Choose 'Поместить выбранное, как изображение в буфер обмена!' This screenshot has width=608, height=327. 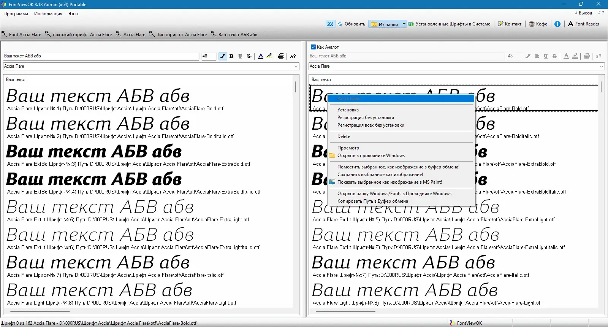tap(401, 167)
